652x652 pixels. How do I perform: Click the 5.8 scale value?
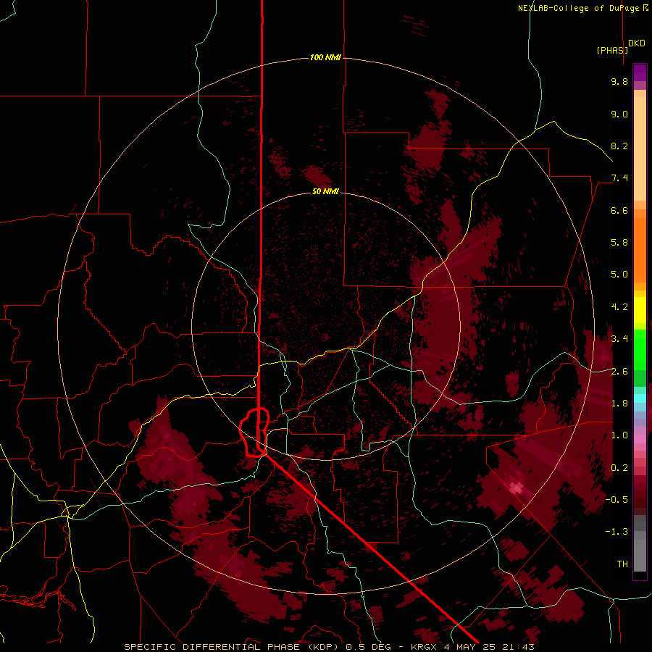coord(619,243)
